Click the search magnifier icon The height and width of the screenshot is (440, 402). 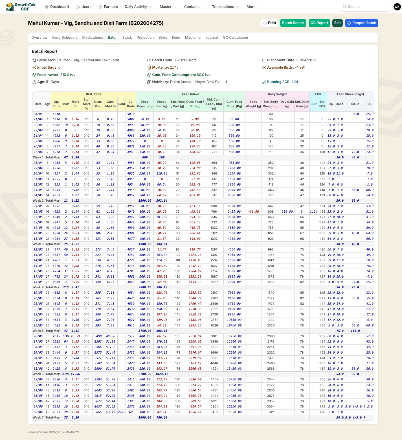344,7
